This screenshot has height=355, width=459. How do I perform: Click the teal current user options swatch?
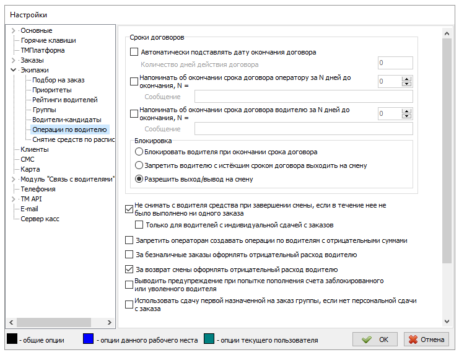208,340
